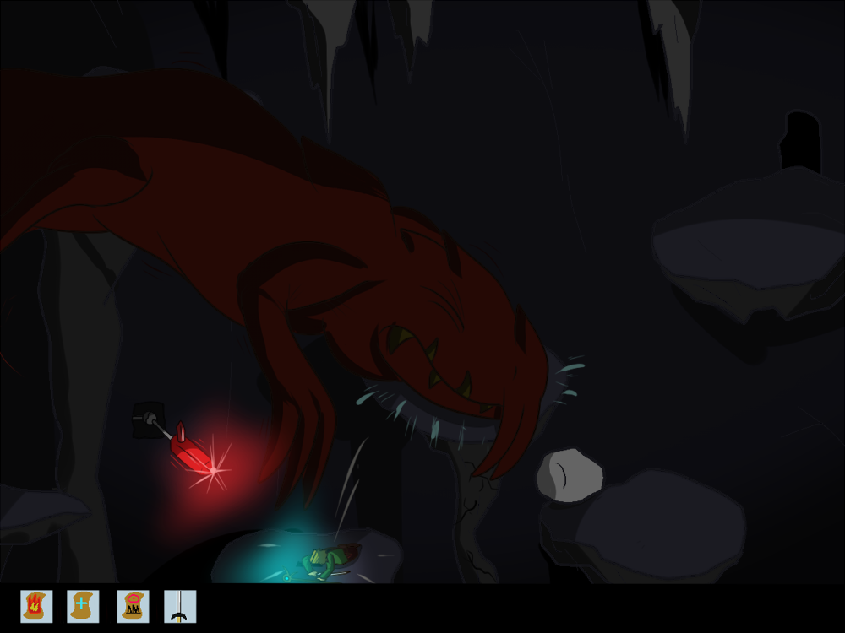Click the green hero lying on the rock
845x633 pixels.
click(327, 562)
